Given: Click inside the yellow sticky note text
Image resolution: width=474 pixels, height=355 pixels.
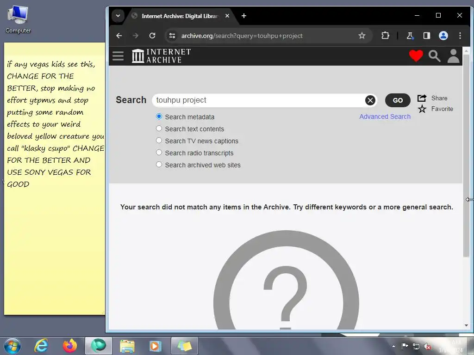Looking at the screenshot, I should click(x=55, y=124).
